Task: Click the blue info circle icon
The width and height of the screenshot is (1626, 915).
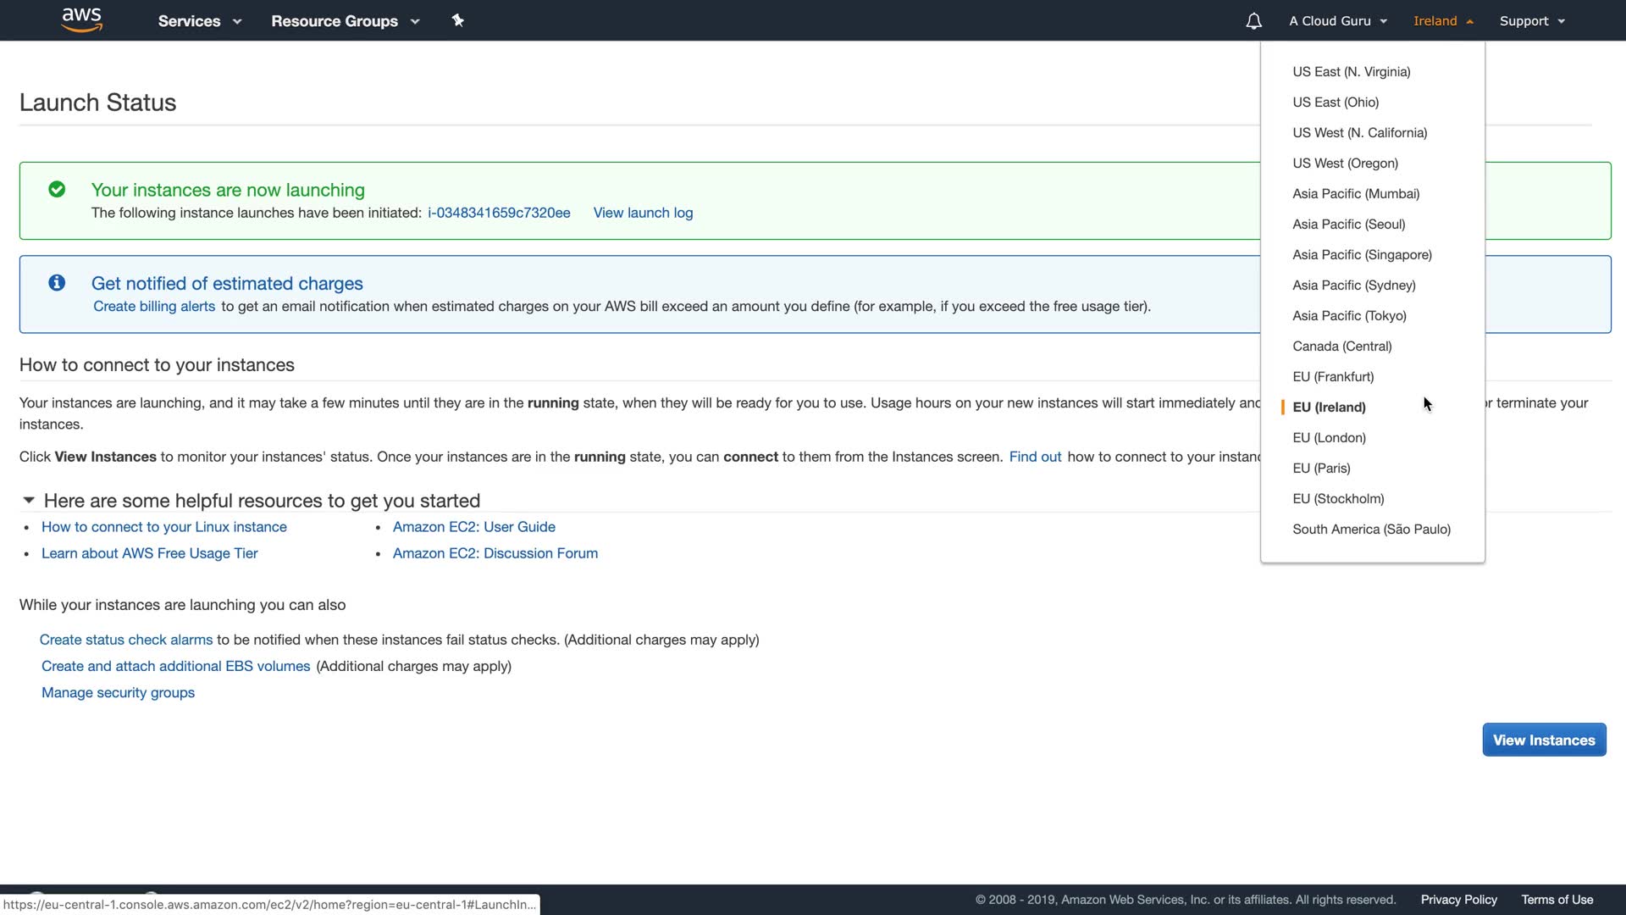Action: pyautogui.click(x=57, y=283)
